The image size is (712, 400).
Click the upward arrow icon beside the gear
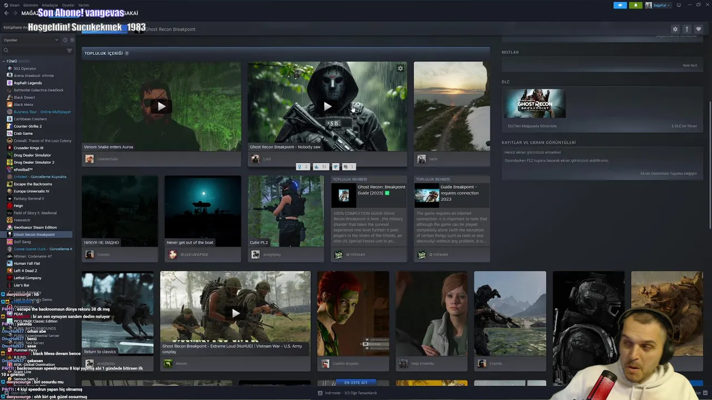click(x=687, y=29)
